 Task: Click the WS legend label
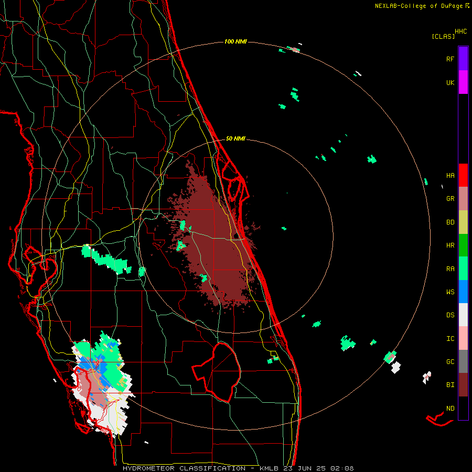(x=450, y=292)
